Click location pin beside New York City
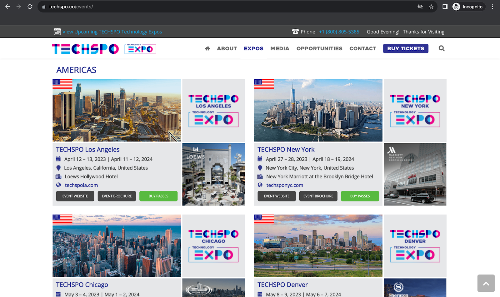 click(x=260, y=168)
